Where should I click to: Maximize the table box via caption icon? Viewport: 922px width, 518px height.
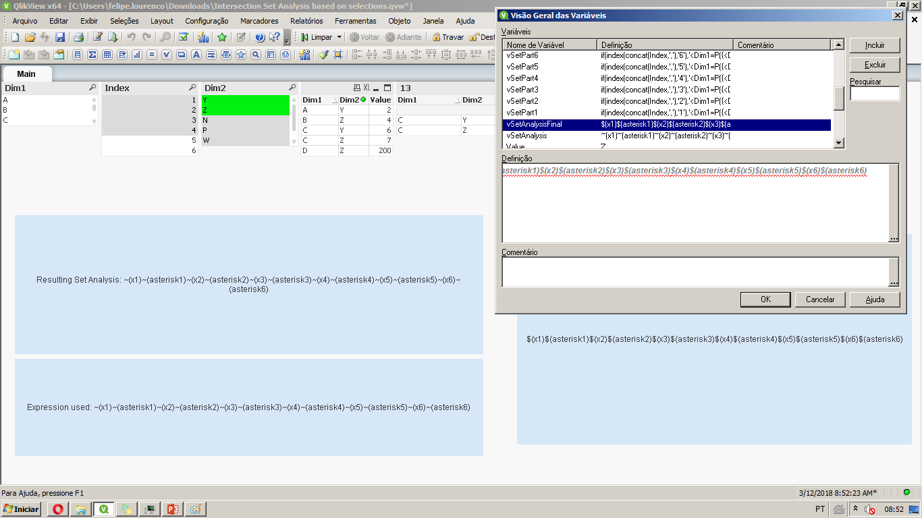click(387, 88)
